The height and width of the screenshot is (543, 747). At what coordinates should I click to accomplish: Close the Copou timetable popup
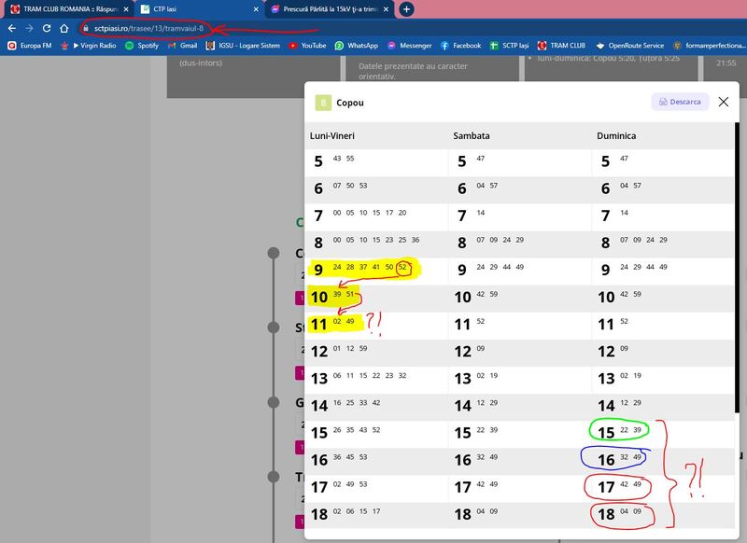[723, 102]
